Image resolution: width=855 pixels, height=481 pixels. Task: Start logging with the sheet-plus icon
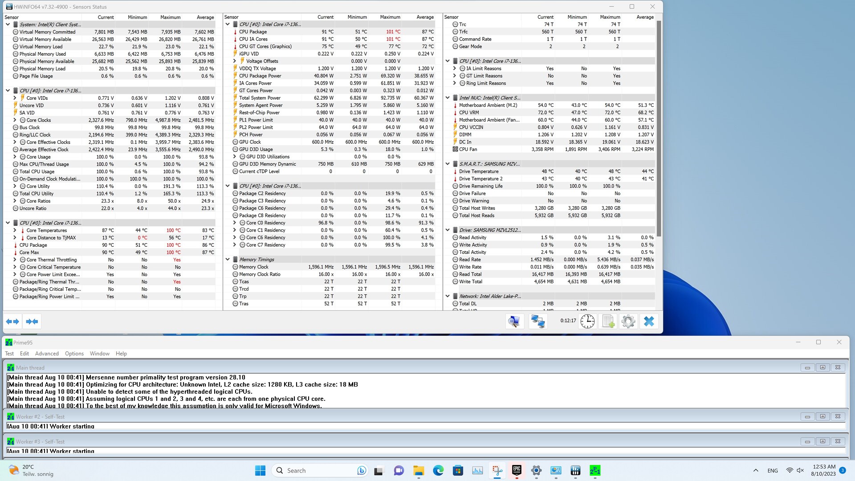[608, 321]
